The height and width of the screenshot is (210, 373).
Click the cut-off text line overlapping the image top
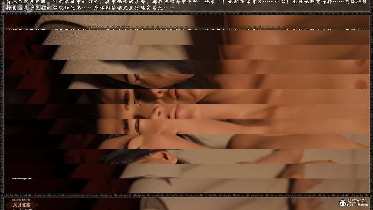186,29
